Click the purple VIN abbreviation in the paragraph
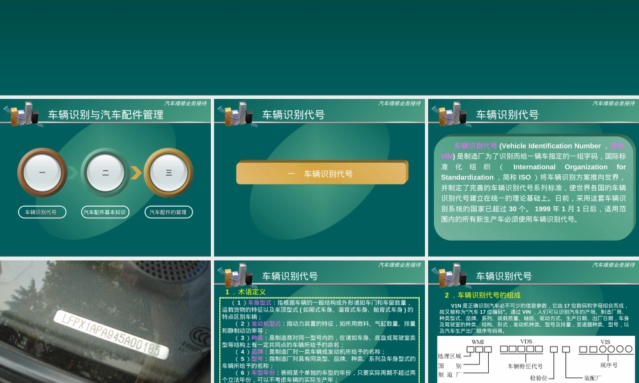This screenshot has height=383, width=639. [447, 156]
